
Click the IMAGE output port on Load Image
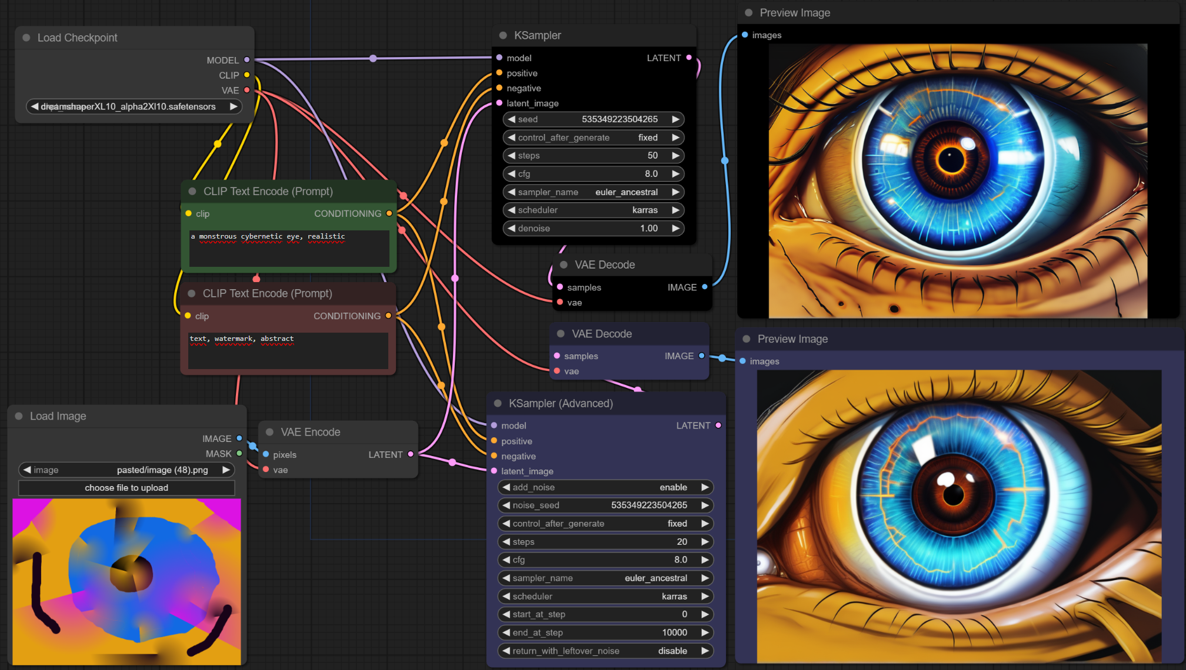click(x=239, y=438)
